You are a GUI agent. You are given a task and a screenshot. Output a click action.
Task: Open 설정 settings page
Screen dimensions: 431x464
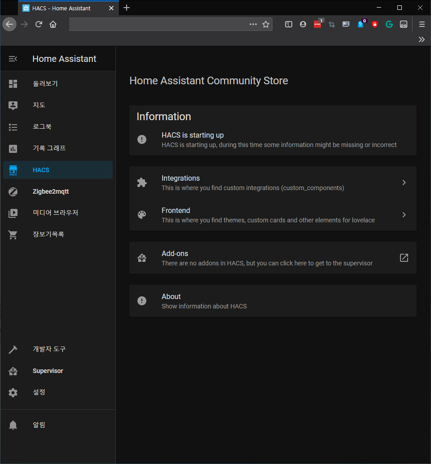(x=58, y=392)
